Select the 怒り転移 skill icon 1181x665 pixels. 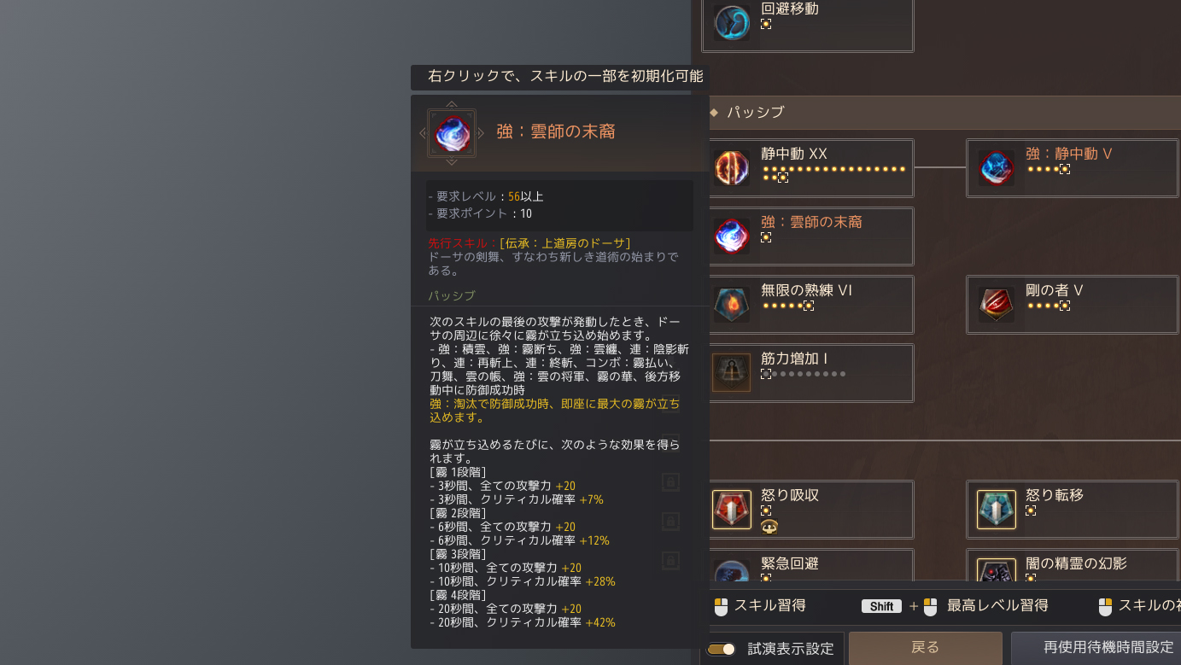click(x=997, y=510)
